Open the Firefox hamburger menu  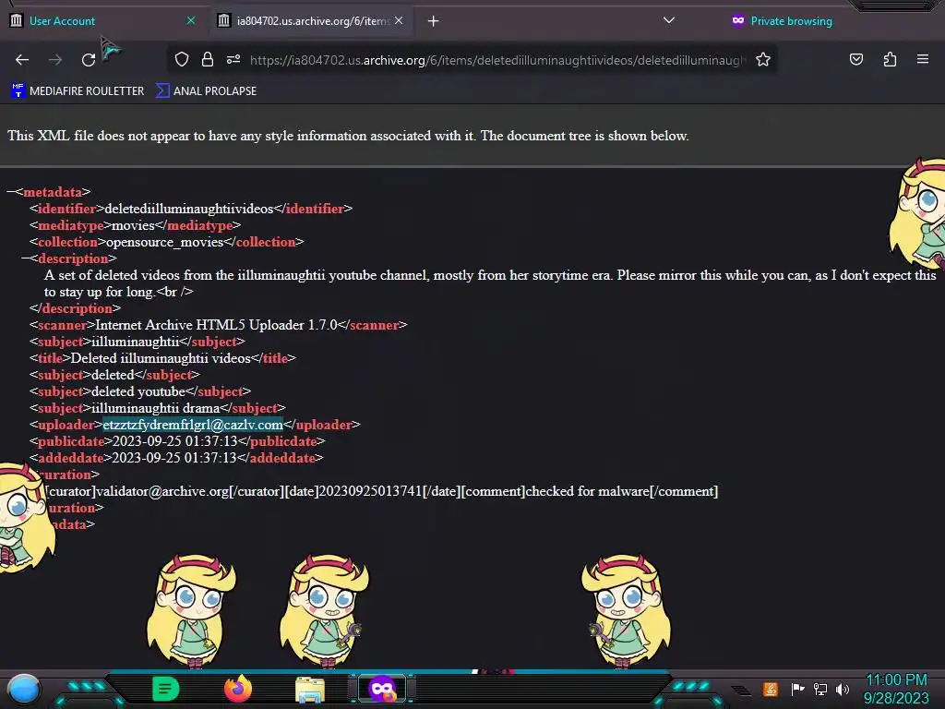923,59
